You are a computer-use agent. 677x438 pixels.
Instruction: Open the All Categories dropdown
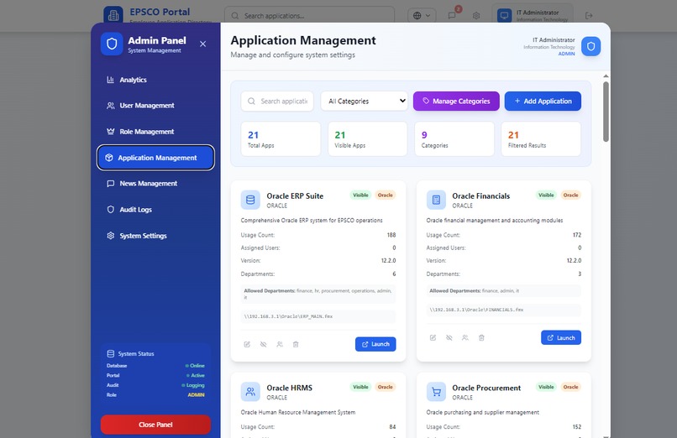point(365,102)
